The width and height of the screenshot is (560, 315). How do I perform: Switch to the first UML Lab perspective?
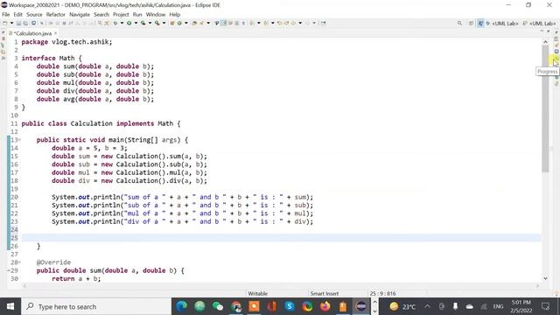click(502, 24)
